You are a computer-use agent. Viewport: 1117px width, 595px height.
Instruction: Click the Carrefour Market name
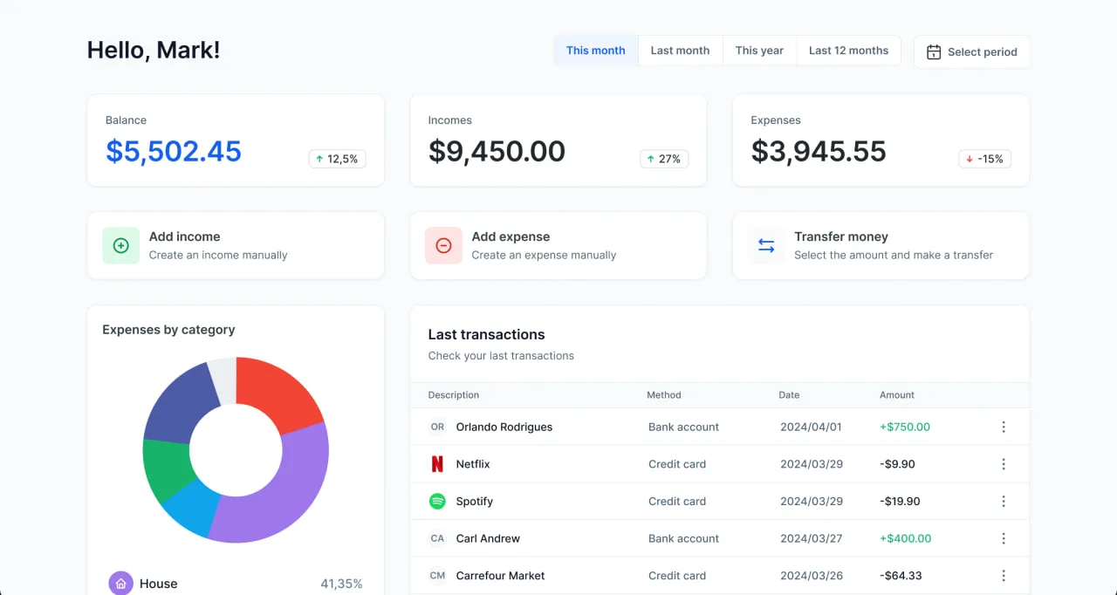[501, 576]
